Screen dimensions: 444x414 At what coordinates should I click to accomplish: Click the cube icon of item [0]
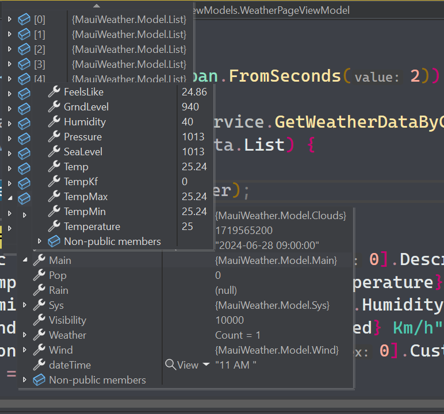pos(24,19)
